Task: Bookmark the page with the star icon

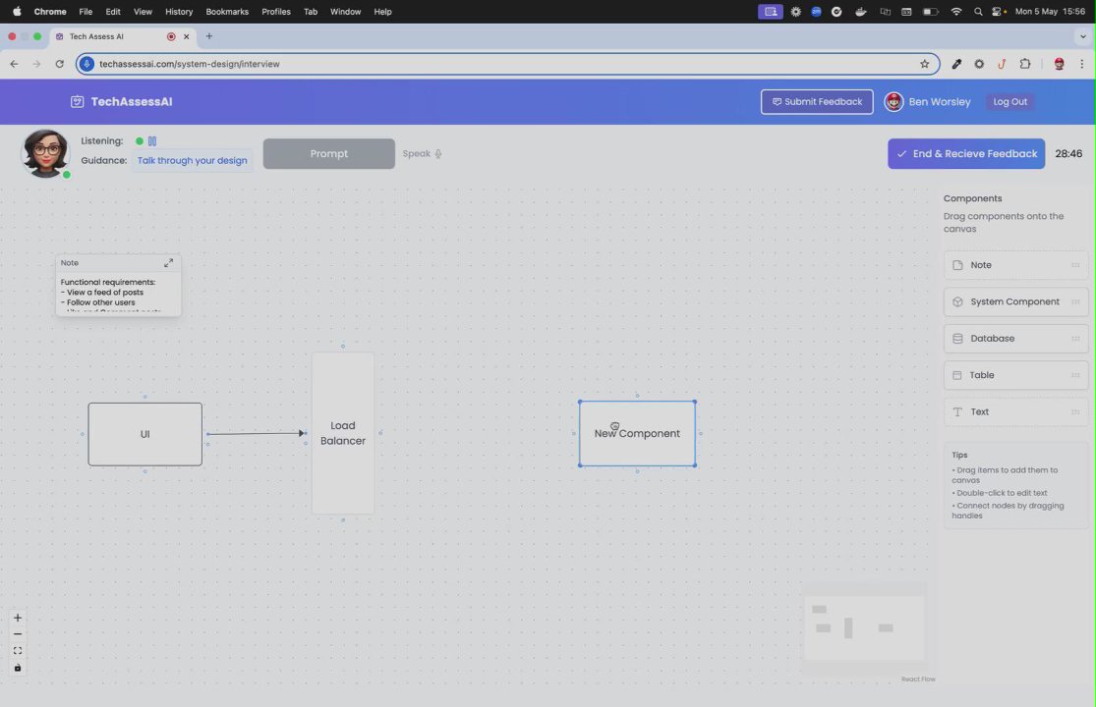Action: [x=924, y=64]
